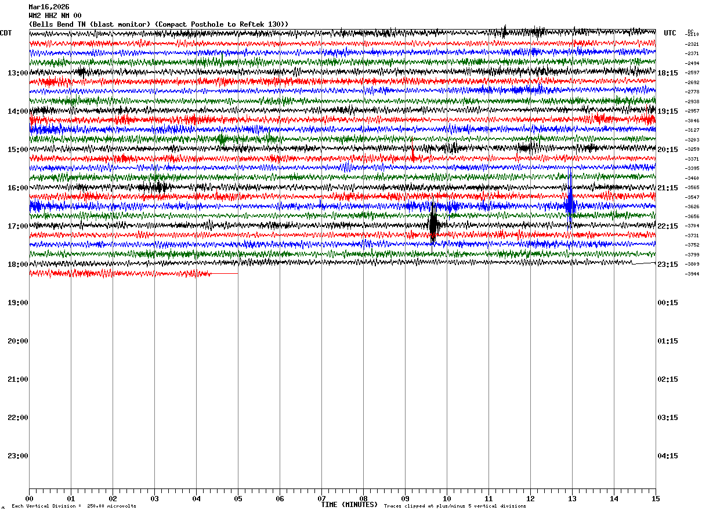Click the DC offset value -2938
This screenshot has width=702, height=514.
click(692, 102)
